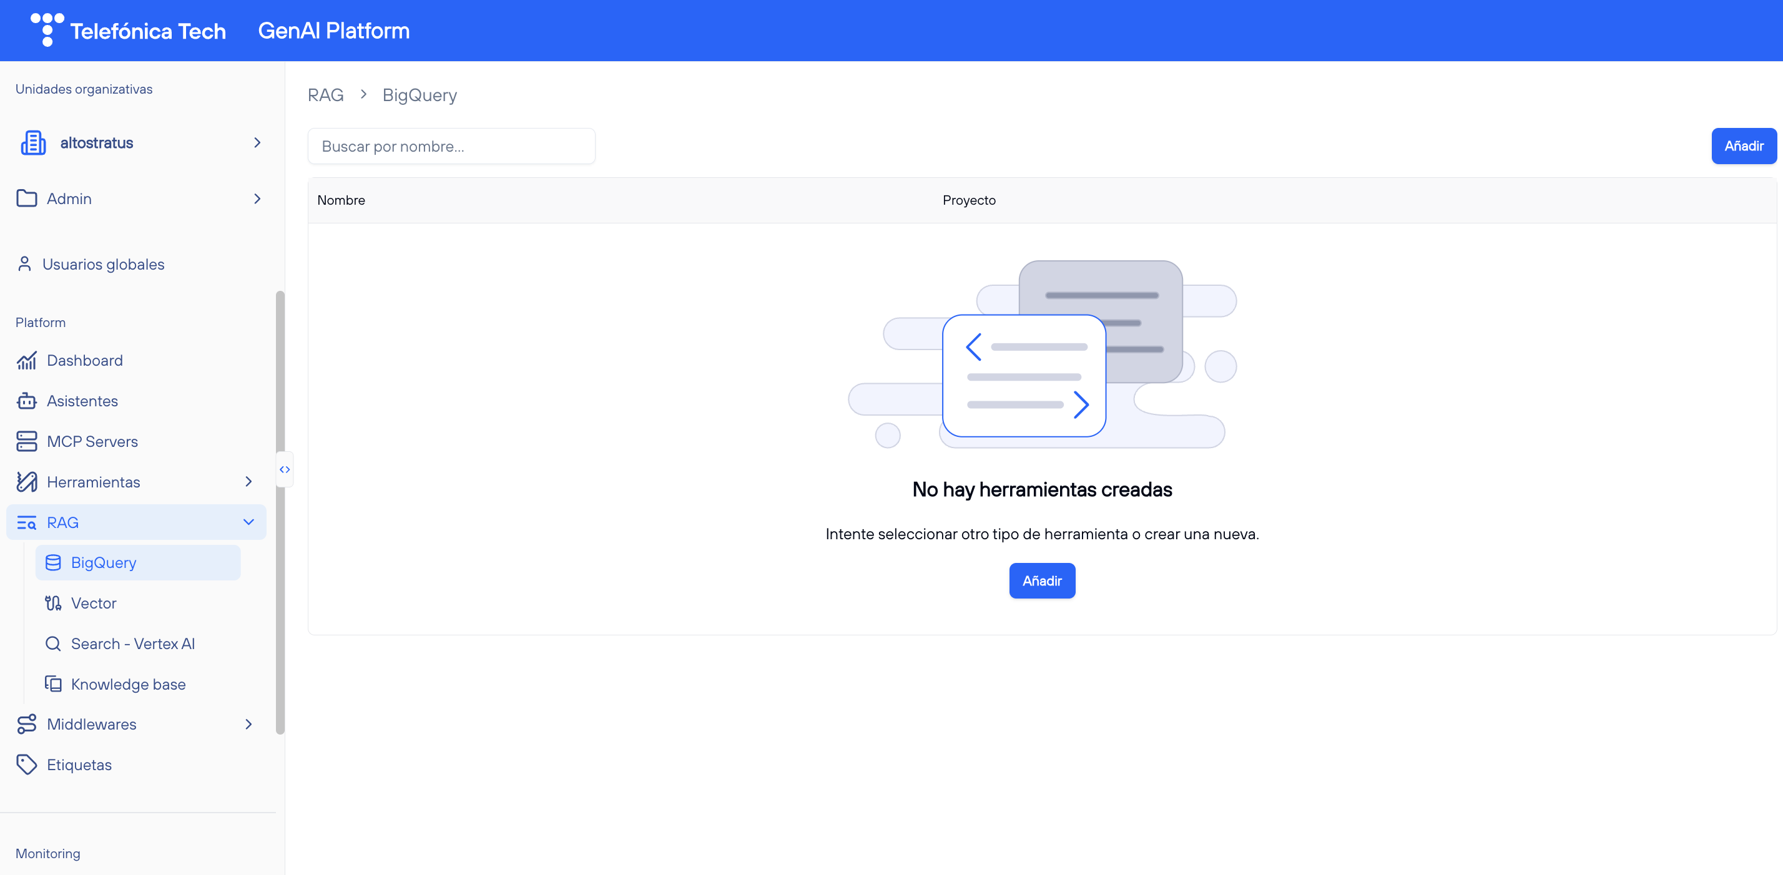
Task: Select the Herramientas tools icon
Action: point(26,481)
